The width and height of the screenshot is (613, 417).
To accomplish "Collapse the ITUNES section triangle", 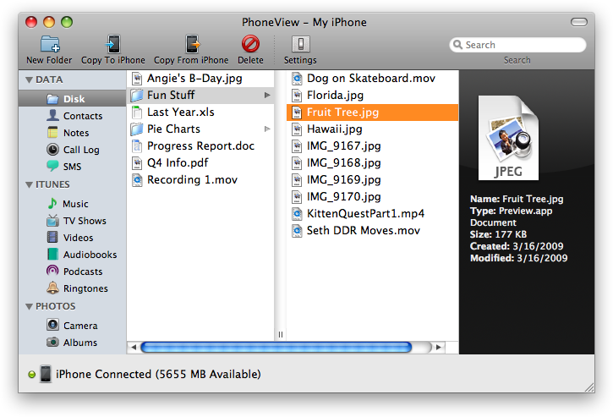I will coord(29,184).
